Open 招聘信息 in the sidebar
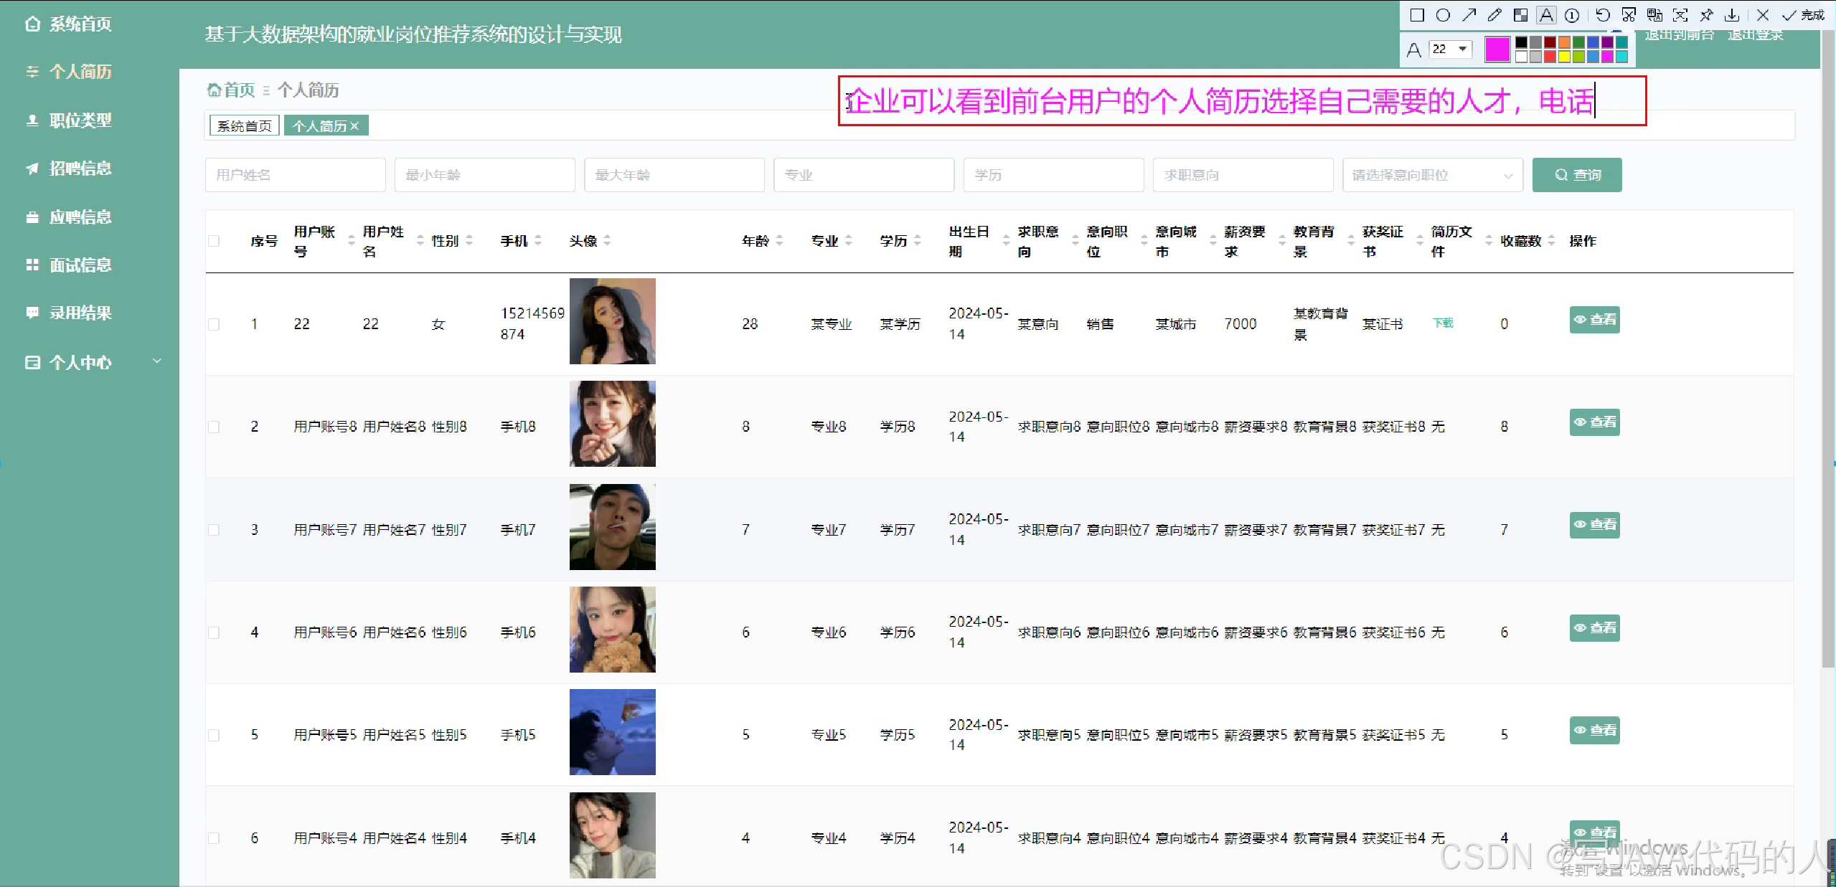Screen dimensions: 1836x887 [80, 169]
